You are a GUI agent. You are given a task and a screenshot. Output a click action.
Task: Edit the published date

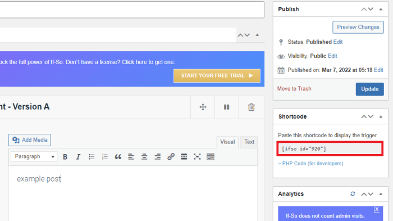[378, 70]
